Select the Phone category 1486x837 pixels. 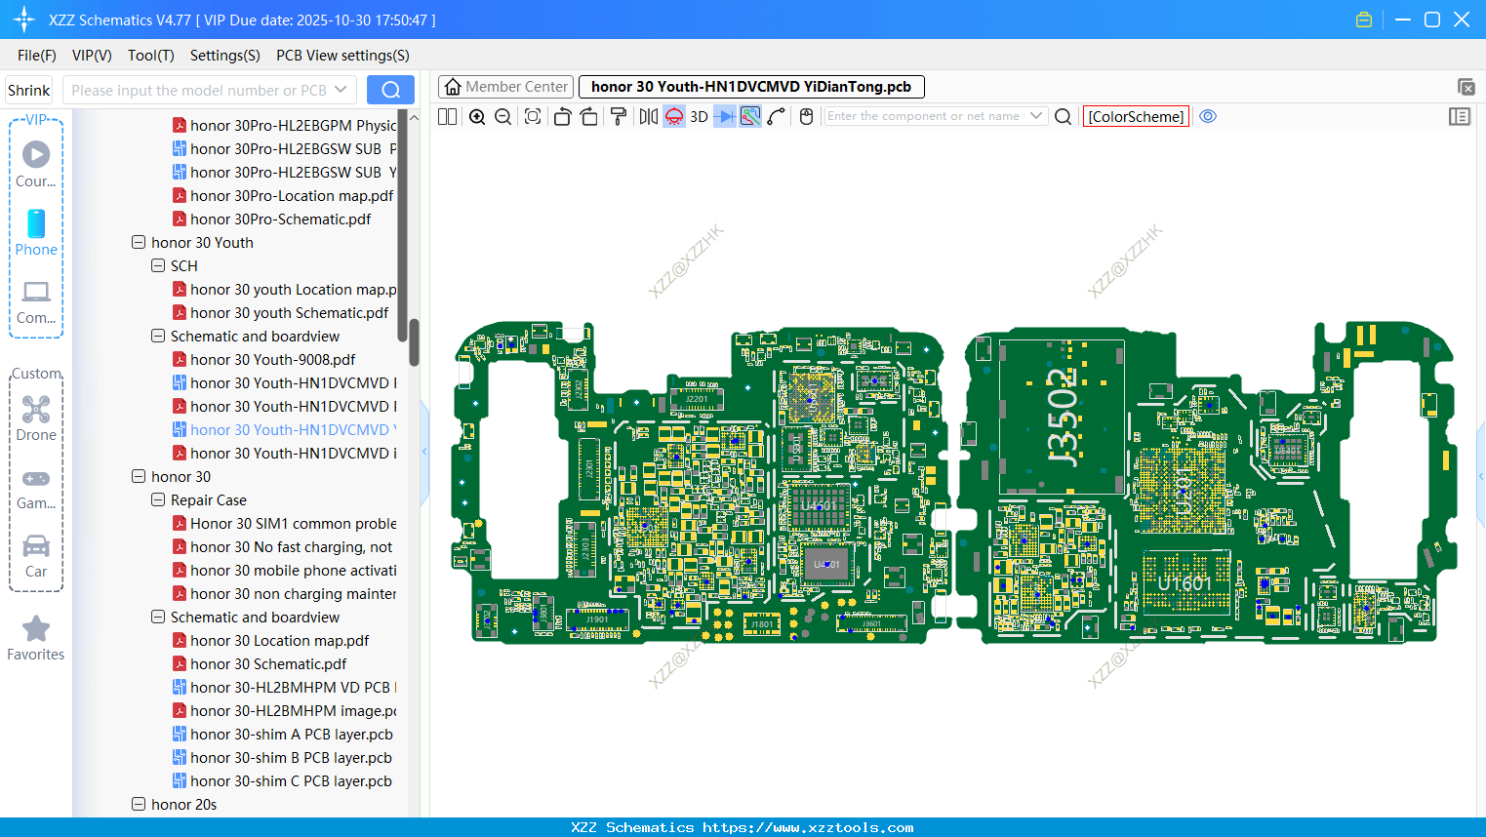click(36, 233)
